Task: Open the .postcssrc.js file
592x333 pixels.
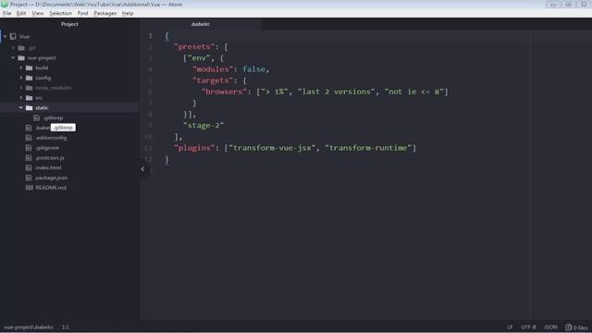Action: coord(50,158)
